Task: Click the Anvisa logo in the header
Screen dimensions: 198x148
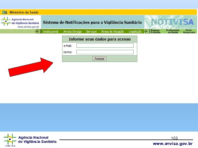Action: (x=6, y=21)
